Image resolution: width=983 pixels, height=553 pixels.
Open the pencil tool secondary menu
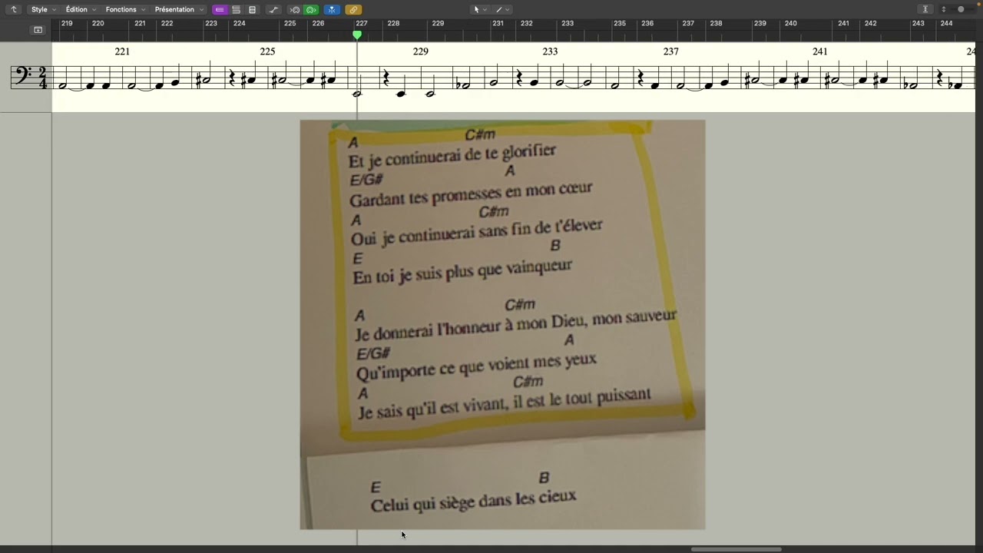coord(503,9)
